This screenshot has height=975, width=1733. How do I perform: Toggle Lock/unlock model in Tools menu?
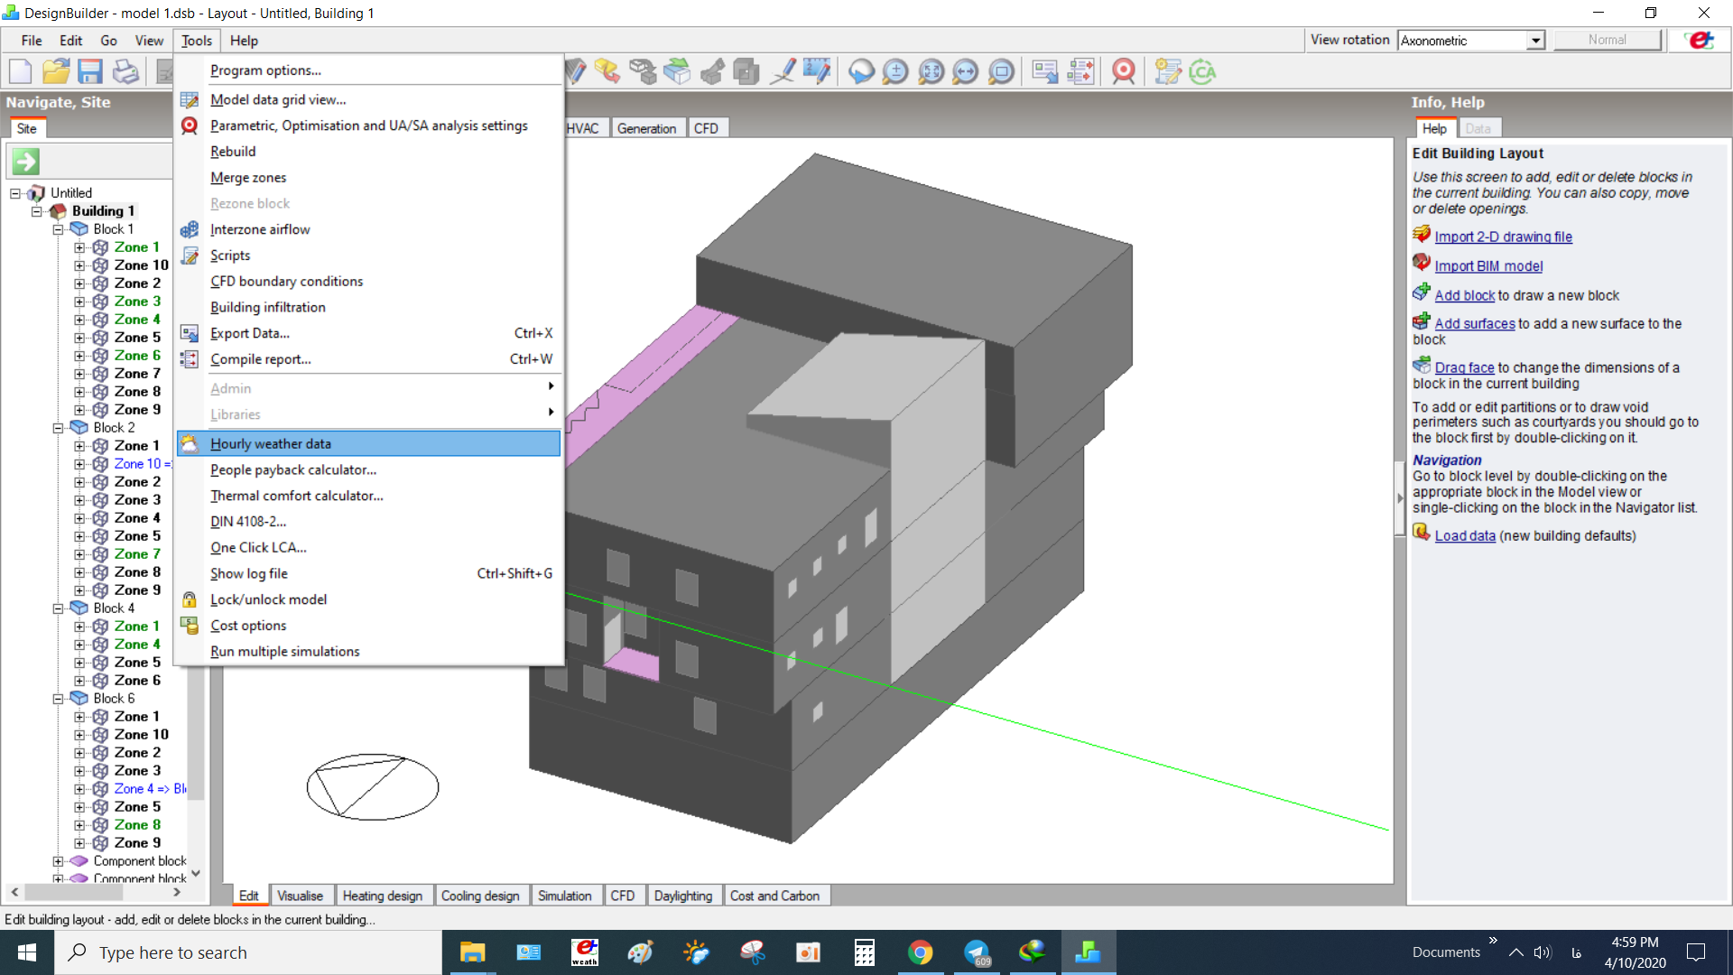click(368, 599)
